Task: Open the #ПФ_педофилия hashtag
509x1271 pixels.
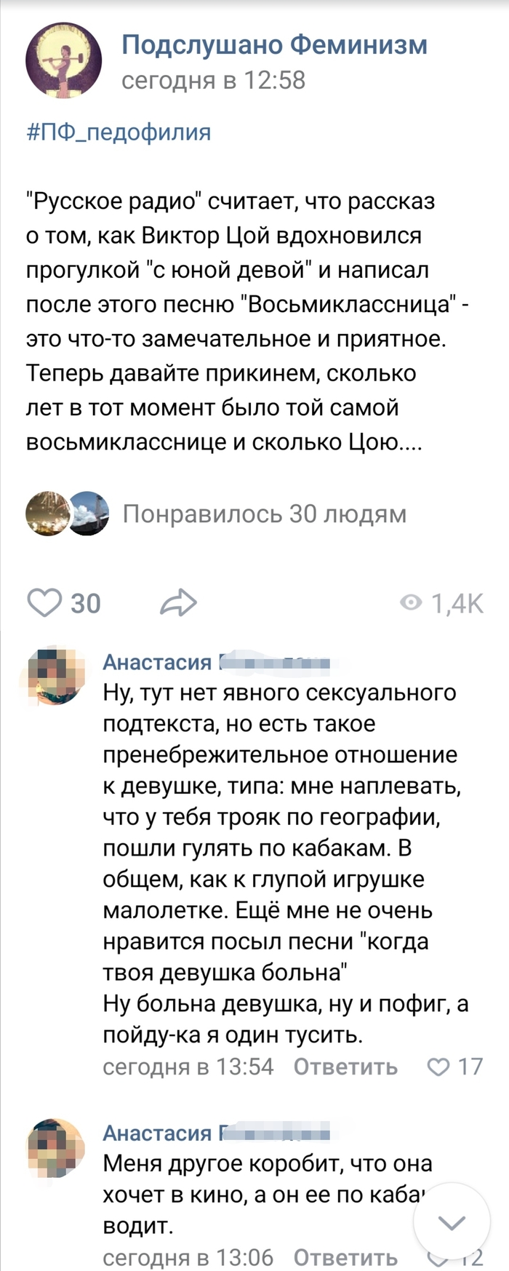Action: click(119, 132)
